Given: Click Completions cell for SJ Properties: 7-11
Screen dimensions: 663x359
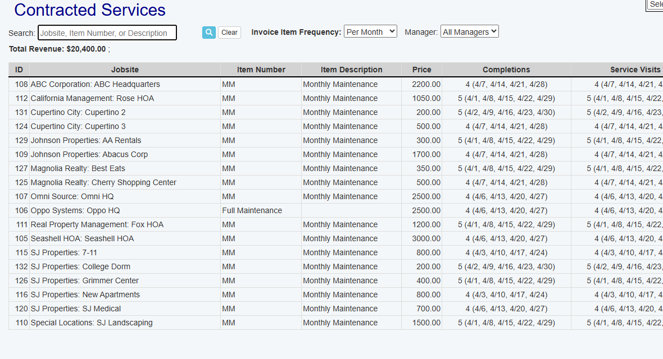Looking at the screenshot, I should click(506, 252).
